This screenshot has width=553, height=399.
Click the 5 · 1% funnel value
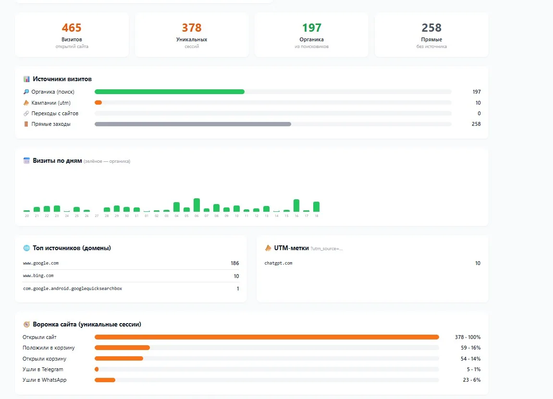coord(474,369)
